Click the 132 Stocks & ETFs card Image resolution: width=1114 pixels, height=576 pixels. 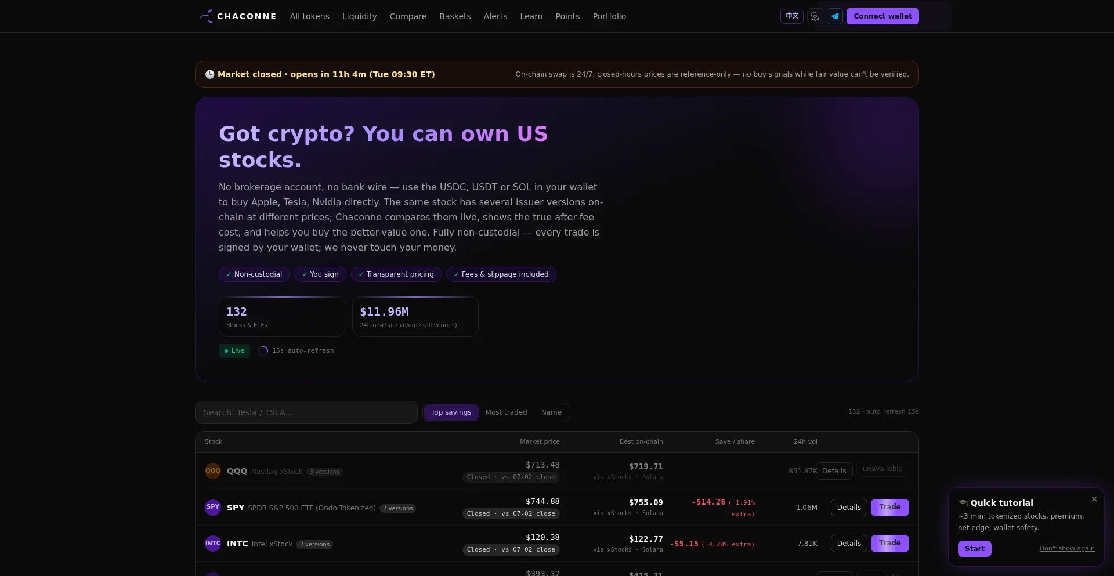(x=282, y=317)
